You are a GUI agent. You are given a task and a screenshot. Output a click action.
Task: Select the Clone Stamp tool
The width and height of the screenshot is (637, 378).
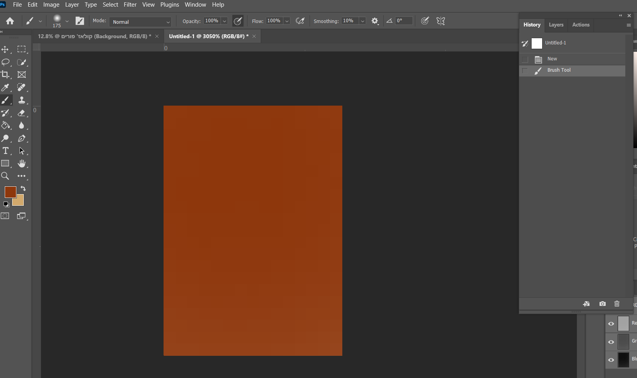[22, 100]
